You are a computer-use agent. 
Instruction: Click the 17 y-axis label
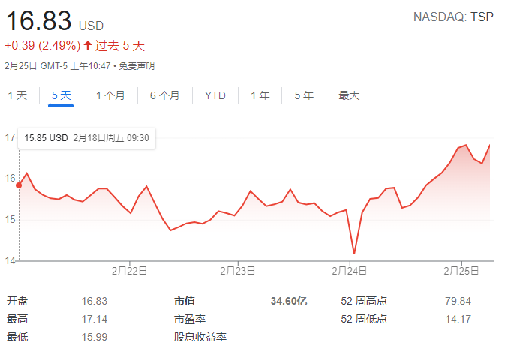[10, 137]
